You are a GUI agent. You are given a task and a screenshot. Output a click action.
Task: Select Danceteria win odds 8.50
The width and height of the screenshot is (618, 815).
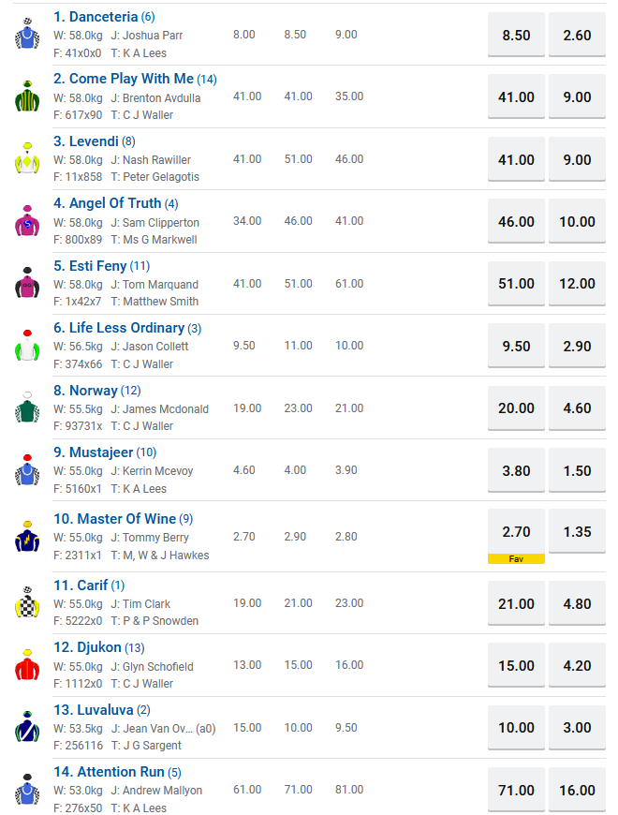[x=516, y=36]
